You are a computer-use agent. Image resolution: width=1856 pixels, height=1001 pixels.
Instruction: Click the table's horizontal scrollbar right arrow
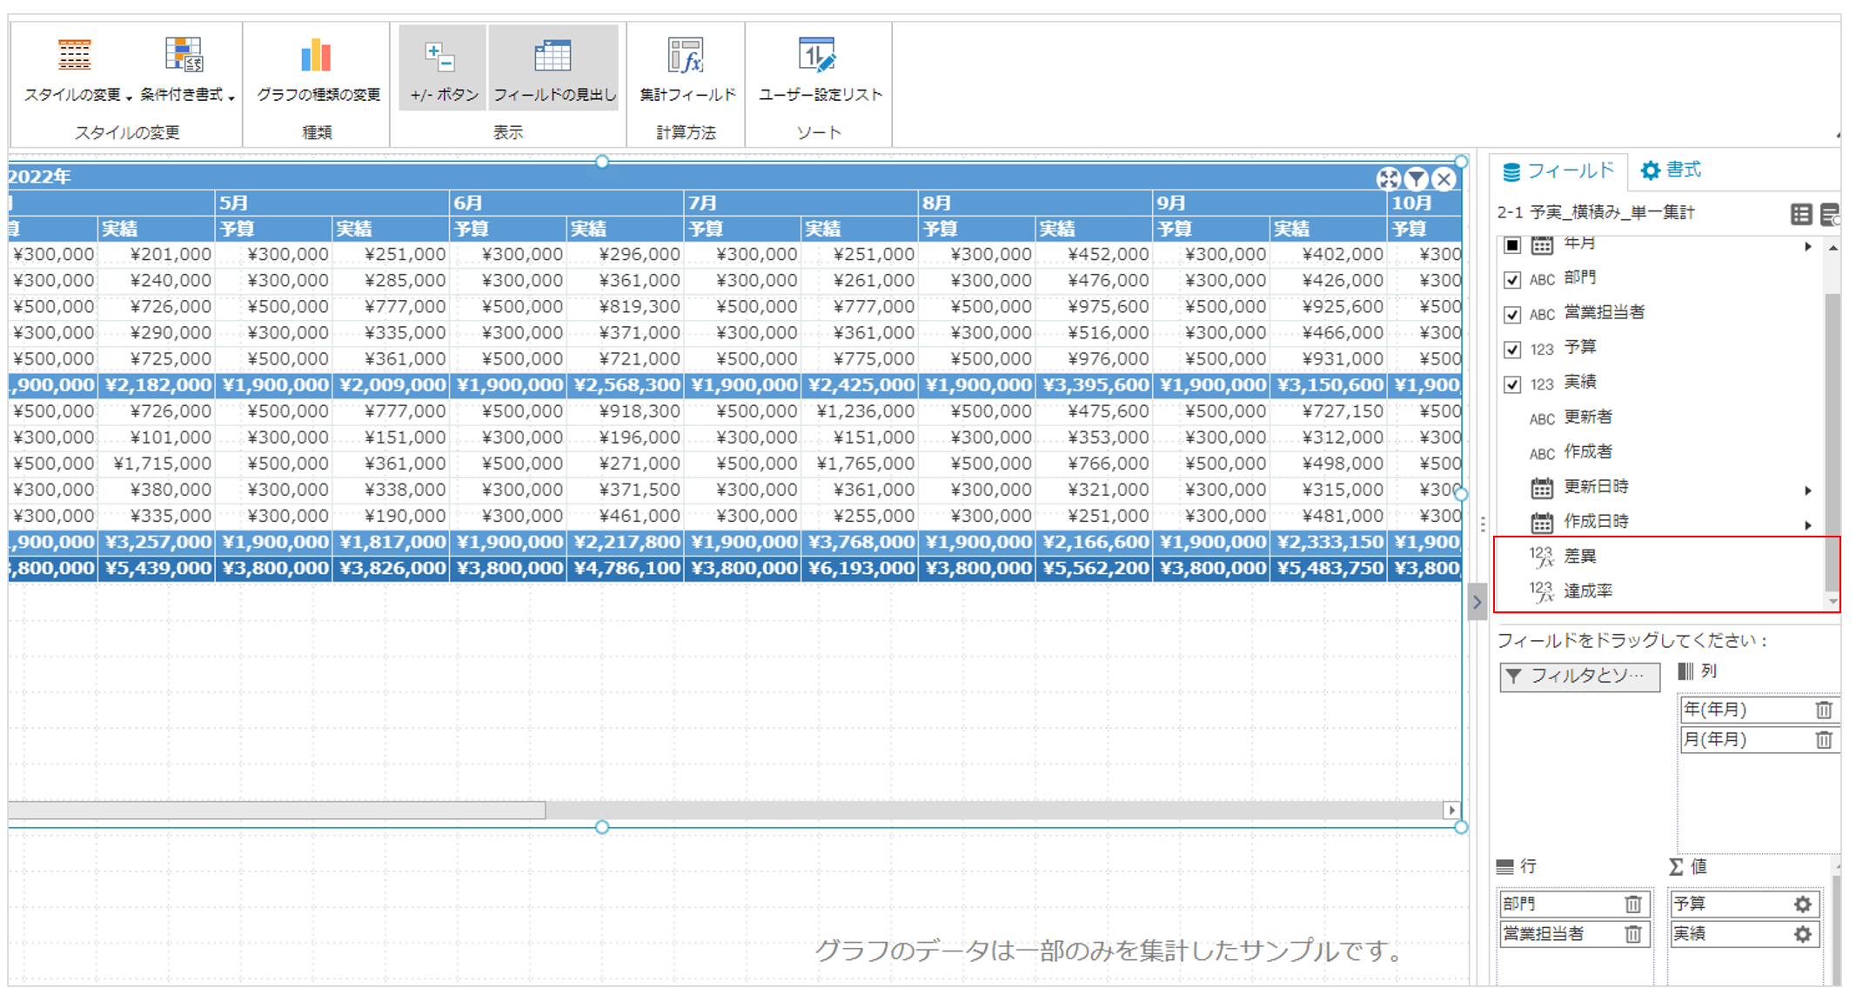coord(1451,810)
